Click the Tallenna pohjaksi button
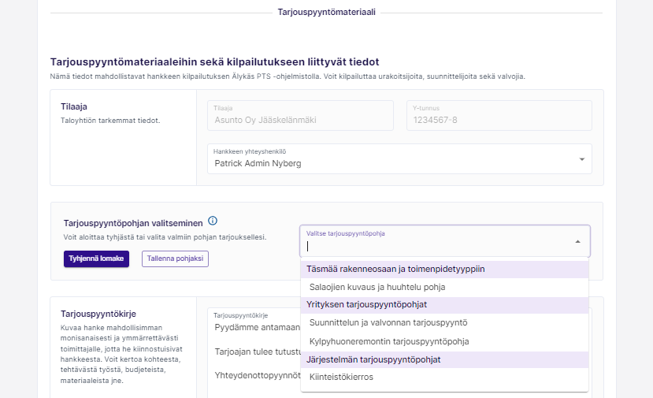Viewport: 653px width, 398px height. pos(175,259)
